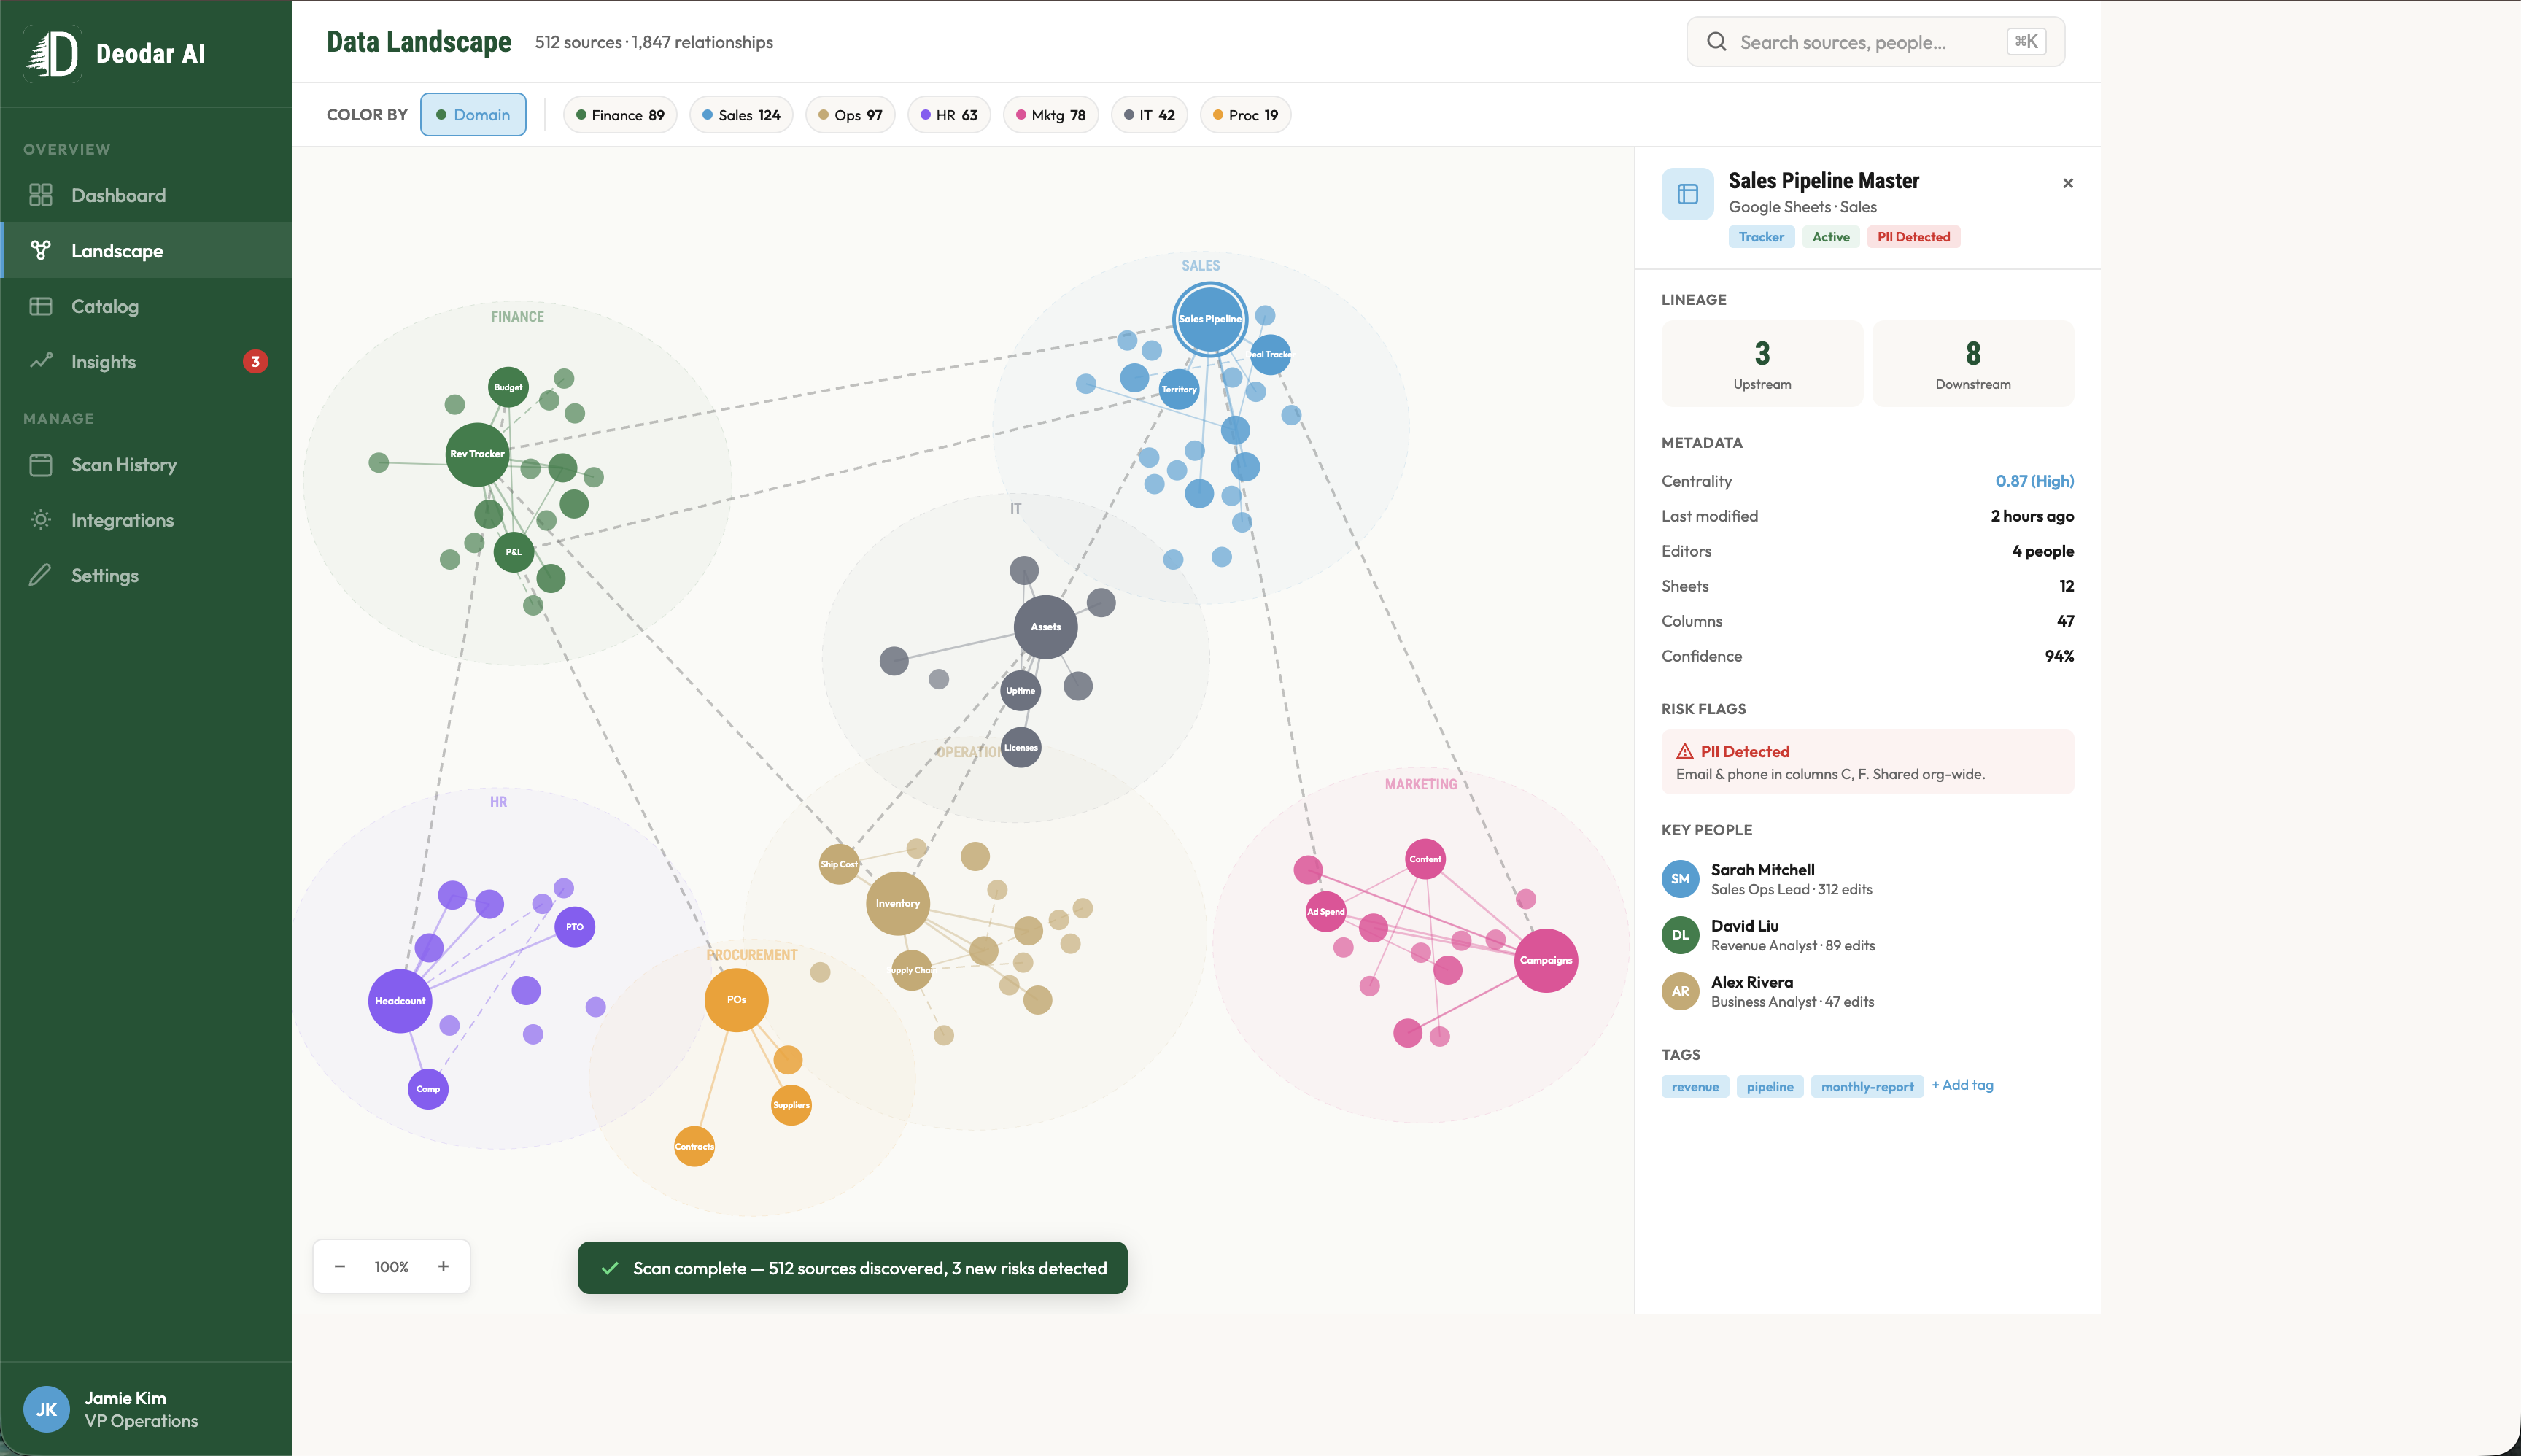
Task: Toggle the Mktg 78 domain filter
Action: 1051,114
